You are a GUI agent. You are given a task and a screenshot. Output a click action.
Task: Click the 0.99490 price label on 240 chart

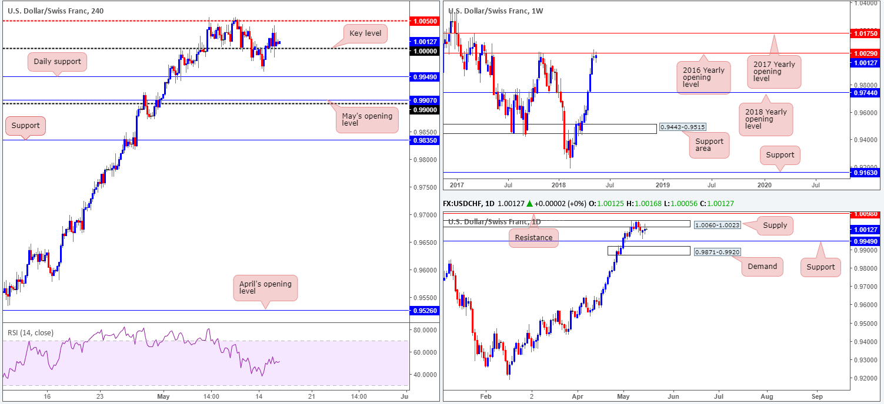(x=424, y=76)
